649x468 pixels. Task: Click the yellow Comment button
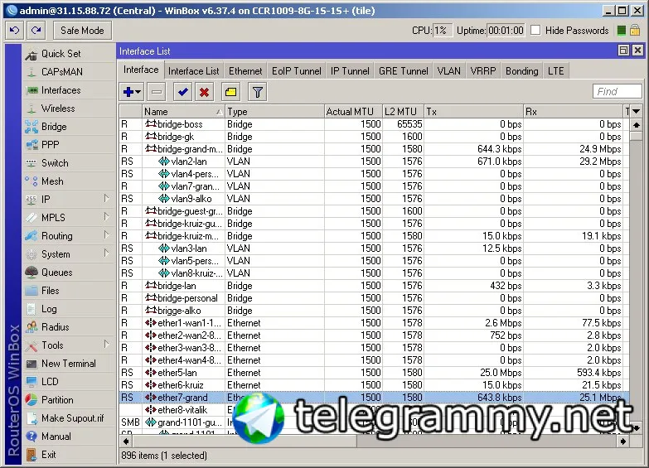point(231,92)
